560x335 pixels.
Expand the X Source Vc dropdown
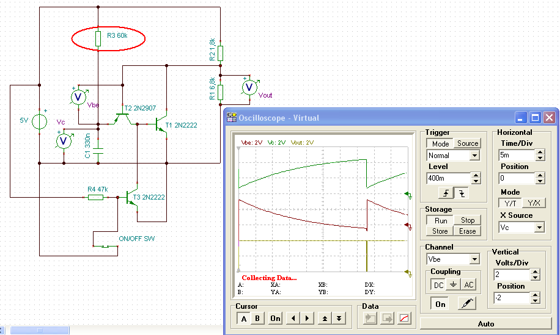521,228
